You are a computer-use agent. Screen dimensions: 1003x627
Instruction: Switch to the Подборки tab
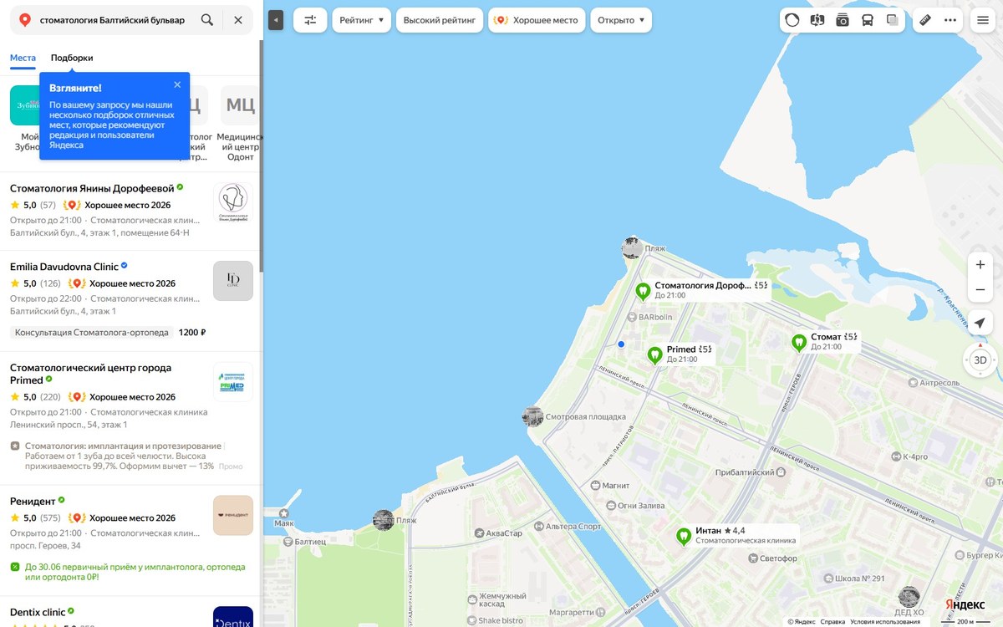click(x=72, y=58)
